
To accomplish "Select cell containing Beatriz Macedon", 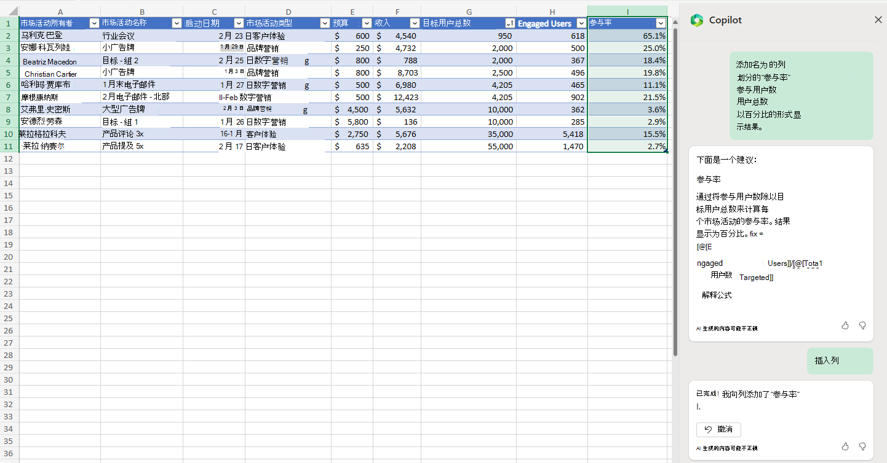I will 60,60.
